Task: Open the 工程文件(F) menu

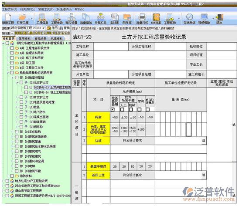Action: pos(10,10)
